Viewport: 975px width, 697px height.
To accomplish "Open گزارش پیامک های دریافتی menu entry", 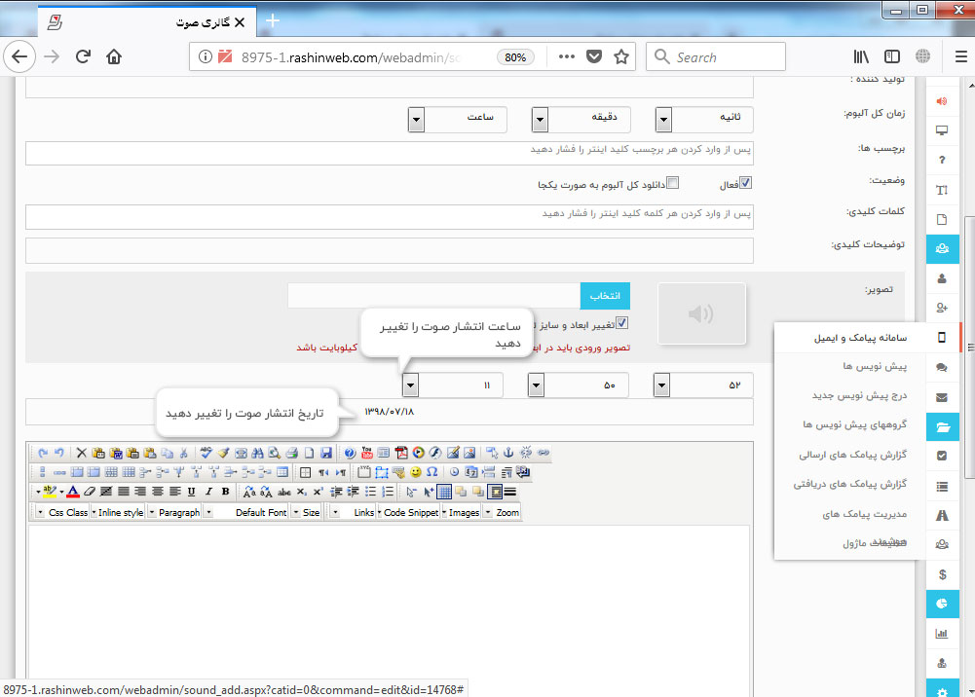I will (850, 484).
